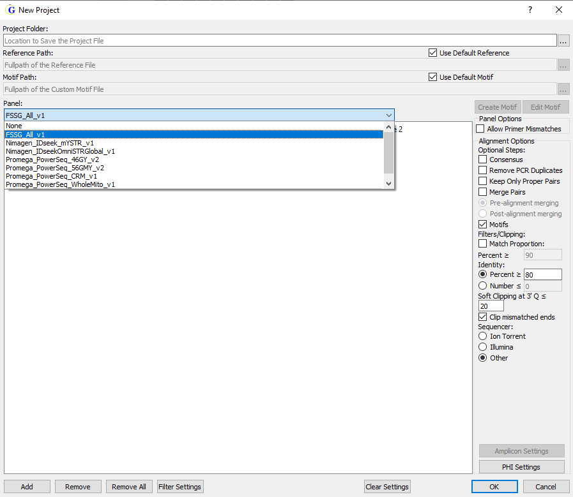
Task: Enable the Consensus optional step
Action: coord(483,159)
